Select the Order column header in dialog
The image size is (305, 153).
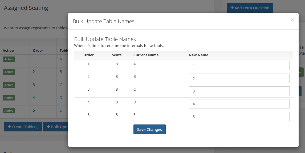click(x=88, y=55)
